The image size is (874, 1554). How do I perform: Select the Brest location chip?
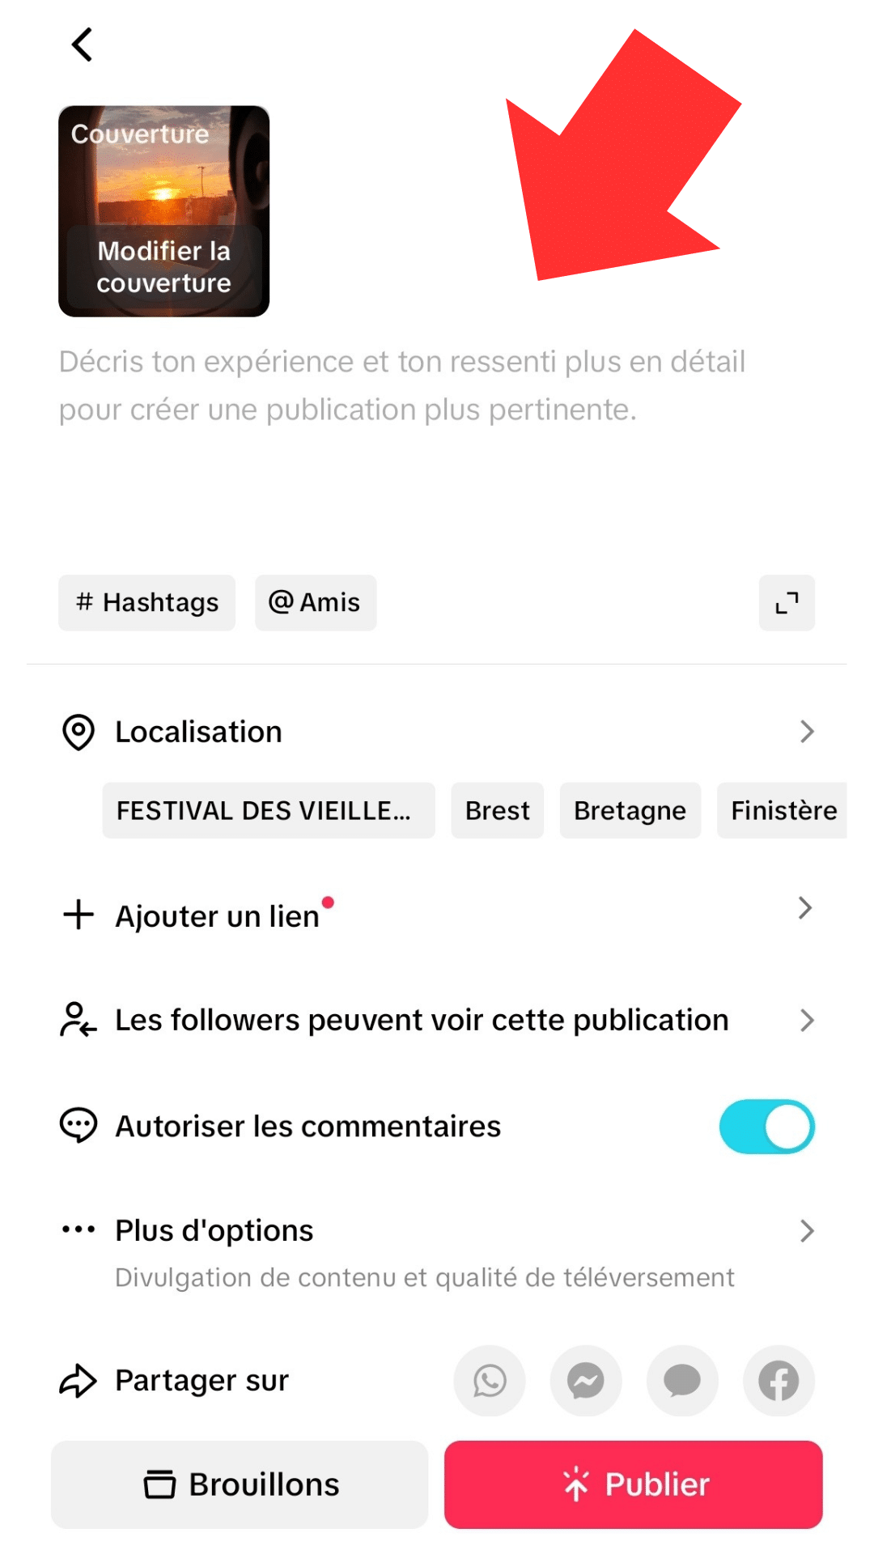point(497,810)
